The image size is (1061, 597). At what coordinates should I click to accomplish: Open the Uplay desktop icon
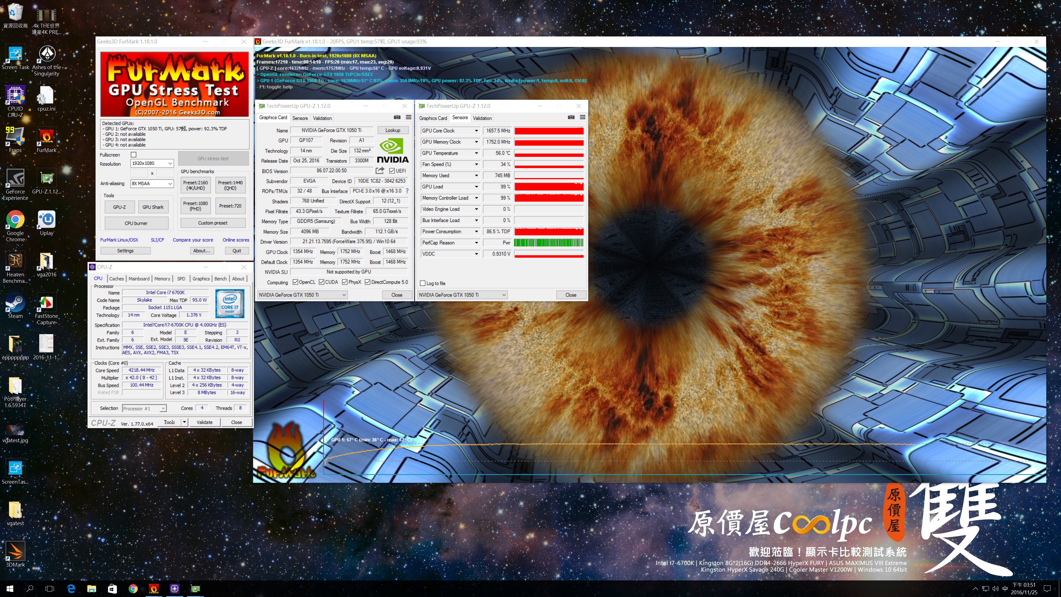point(46,223)
